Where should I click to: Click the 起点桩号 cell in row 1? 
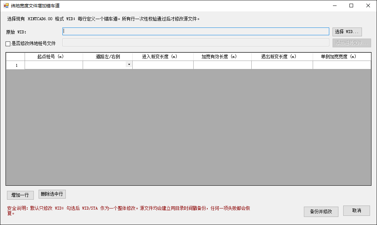[54, 65]
